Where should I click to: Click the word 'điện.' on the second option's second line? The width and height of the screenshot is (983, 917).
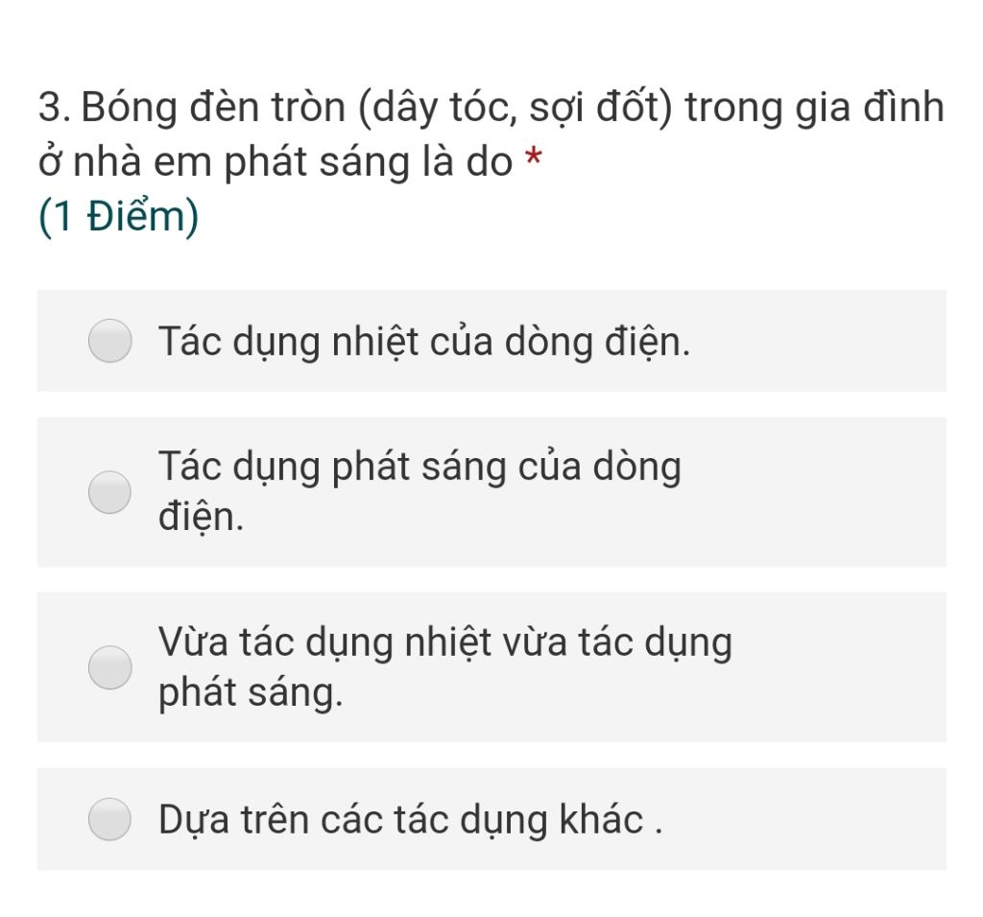pos(201,518)
